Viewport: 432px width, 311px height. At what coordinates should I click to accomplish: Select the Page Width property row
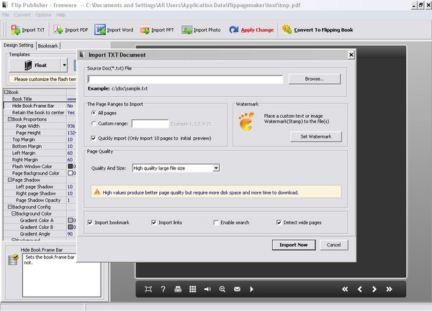(x=40, y=126)
